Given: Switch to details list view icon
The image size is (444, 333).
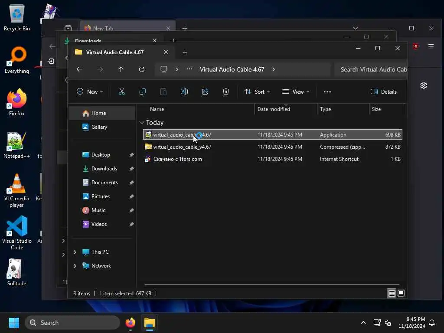Looking at the screenshot, I should click(392, 294).
